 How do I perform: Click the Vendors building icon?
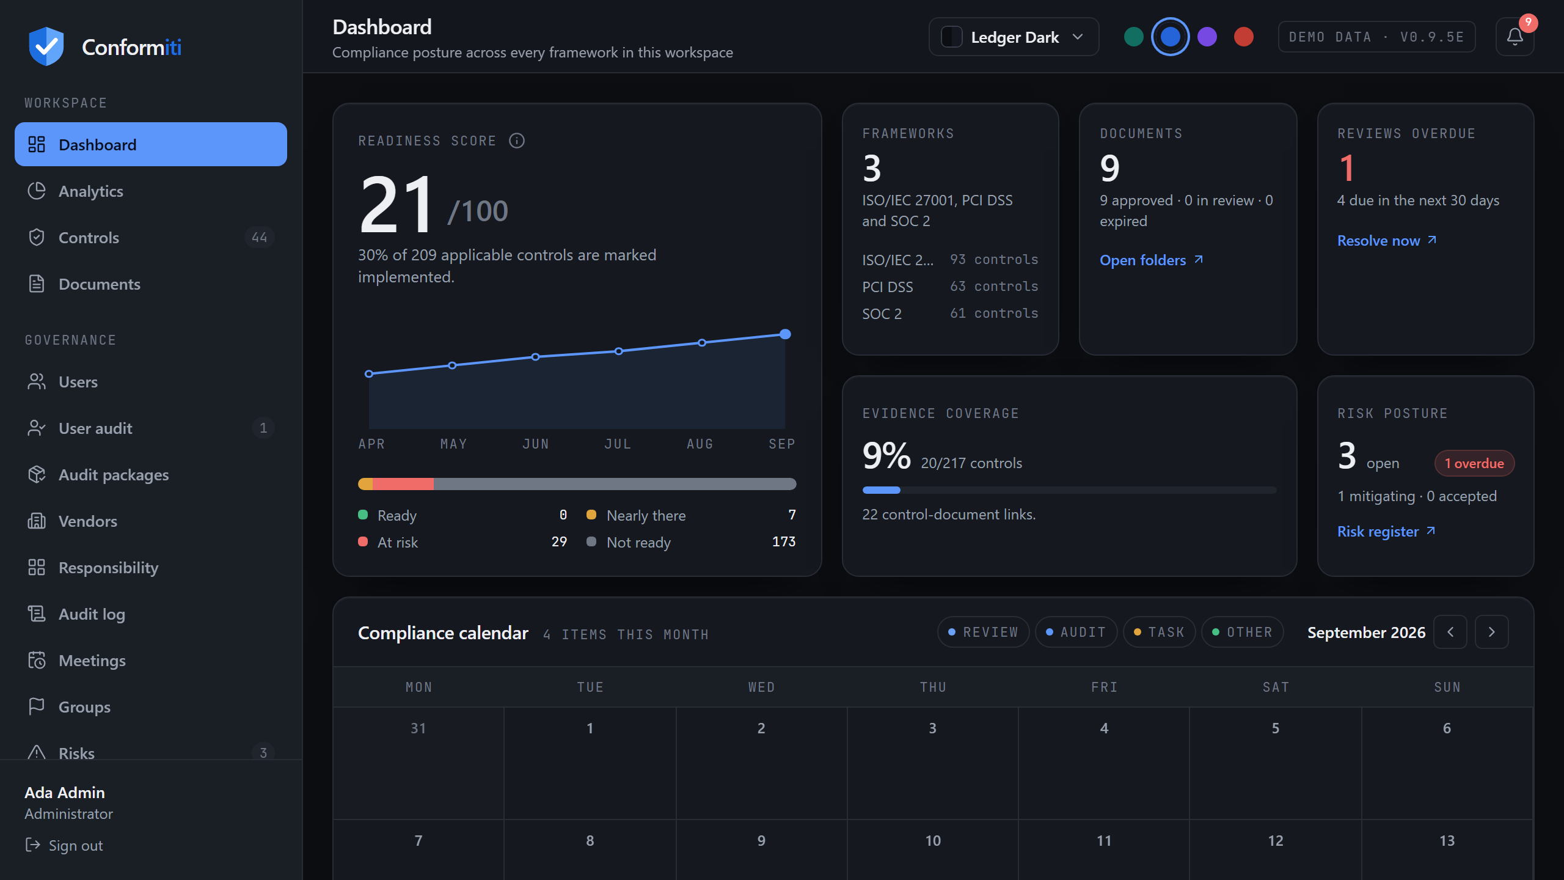pos(37,521)
